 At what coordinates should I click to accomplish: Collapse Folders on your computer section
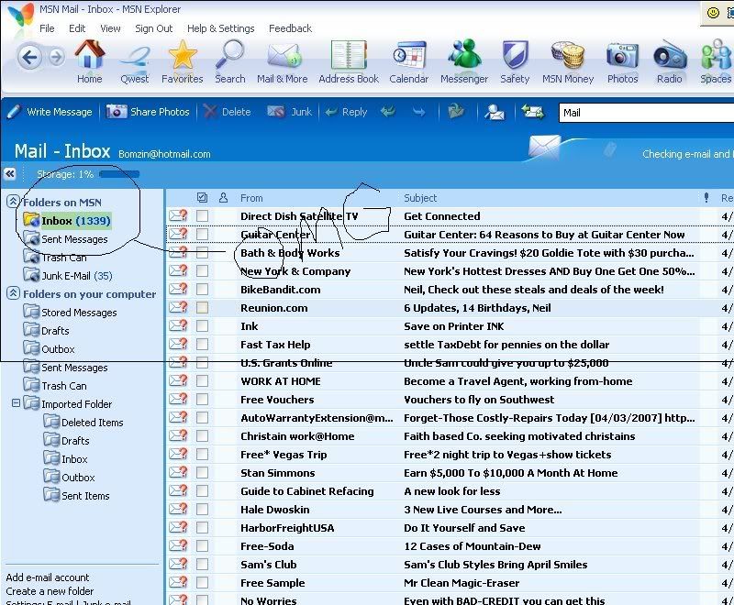tap(13, 293)
